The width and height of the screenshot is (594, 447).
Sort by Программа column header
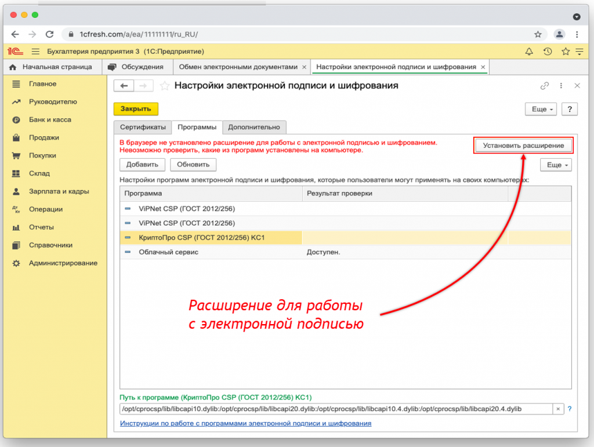(x=211, y=194)
